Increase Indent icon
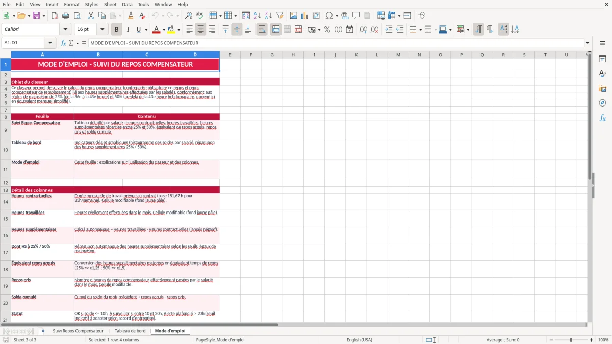This screenshot has width=612, height=344. pyautogui.click(x=389, y=30)
